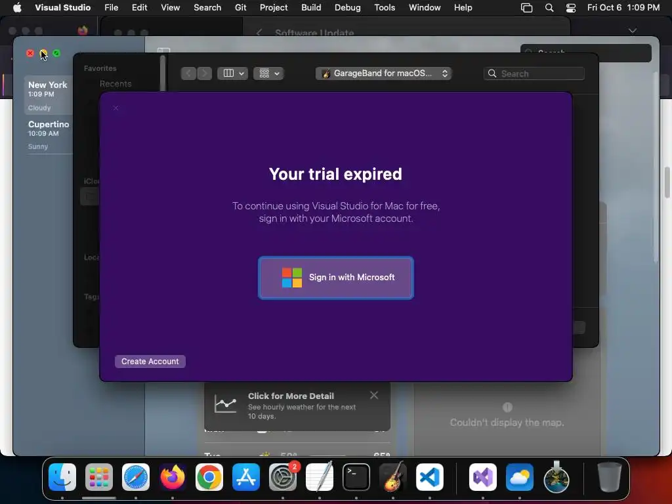Click the file browser sidebar scrollbar
The width and height of the screenshot is (672, 504).
163,73
